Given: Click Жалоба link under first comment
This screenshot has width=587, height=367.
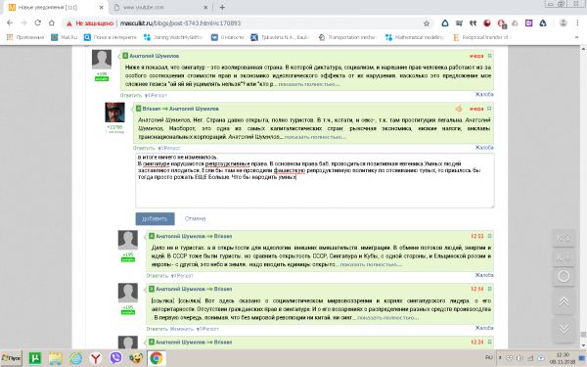Looking at the screenshot, I should (x=484, y=94).
